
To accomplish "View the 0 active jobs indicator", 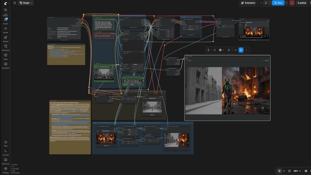I will [302, 3].
